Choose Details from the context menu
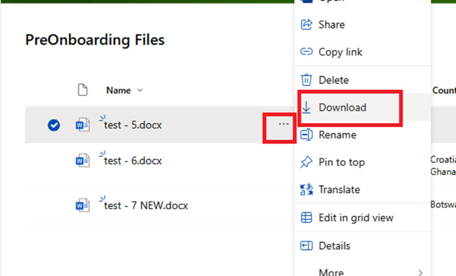The width and height of the screenshot is (456, 276). (x=363, y=246)
